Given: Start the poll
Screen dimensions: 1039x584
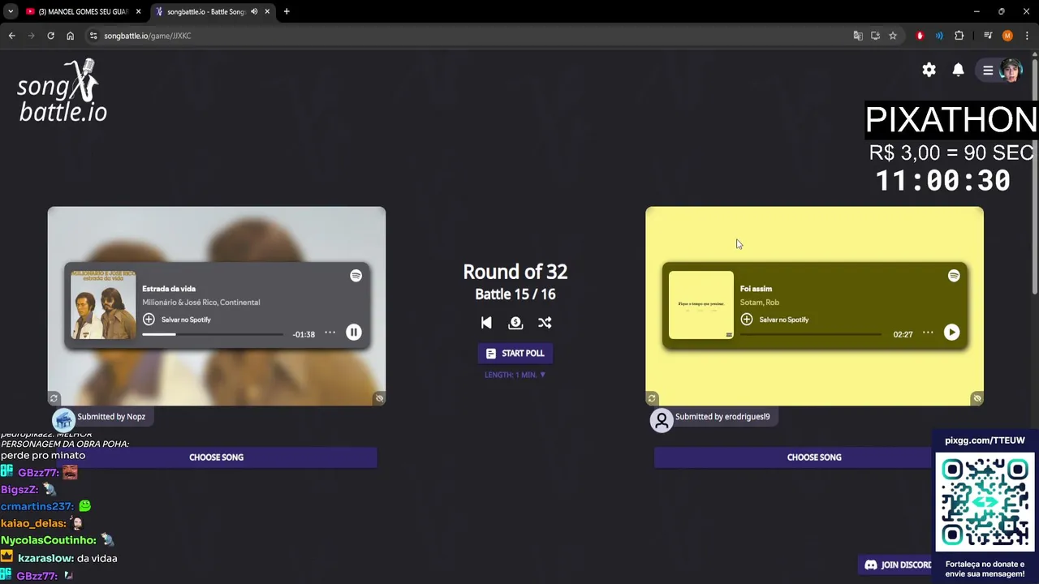Looking at the screenshot, I should pos(515,353).
